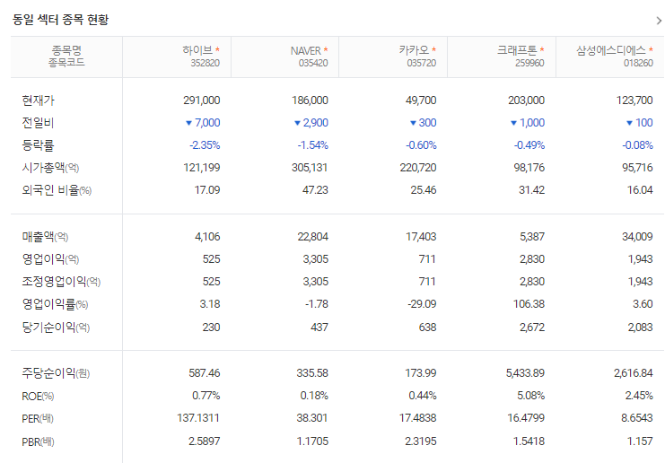
Task: Select stock code 018260
Action: 638,63
